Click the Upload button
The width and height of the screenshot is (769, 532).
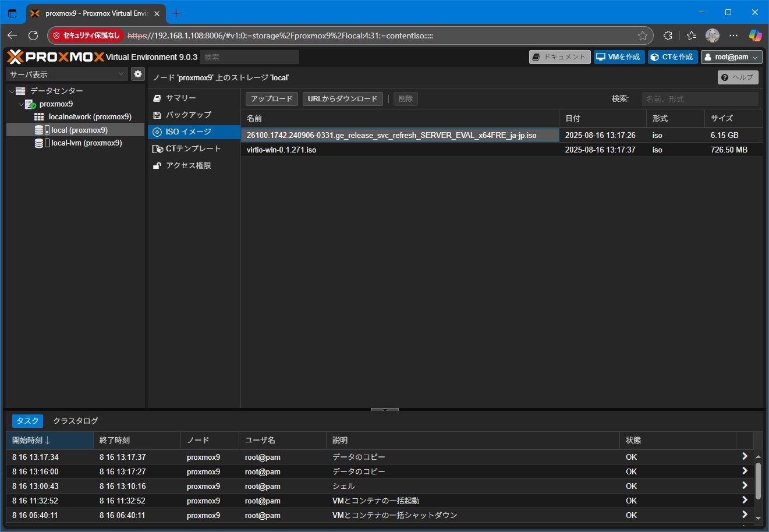tap(272, 99)
